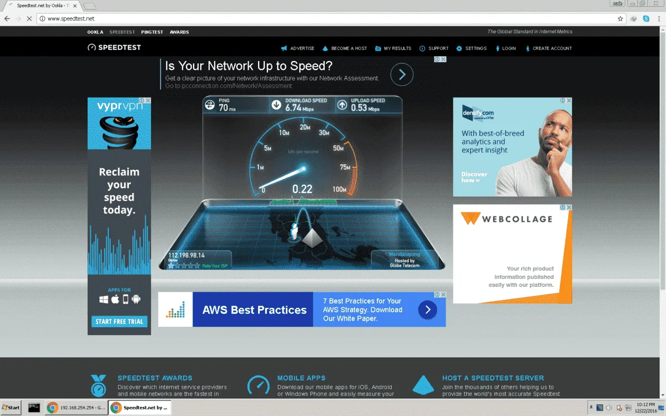Screen dimensions: 666x416
Task: Open HOST A SPEEDTEST SERVER heading
Action: 493,378
